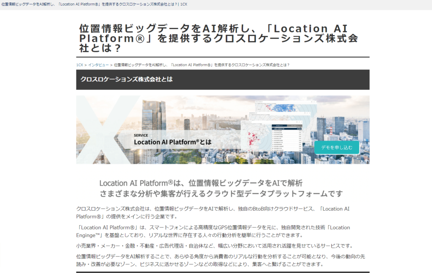This screenshot has width=432, height=273.
Task: Click the Location AI Platform banner image
Action: [x=216, y=130]
